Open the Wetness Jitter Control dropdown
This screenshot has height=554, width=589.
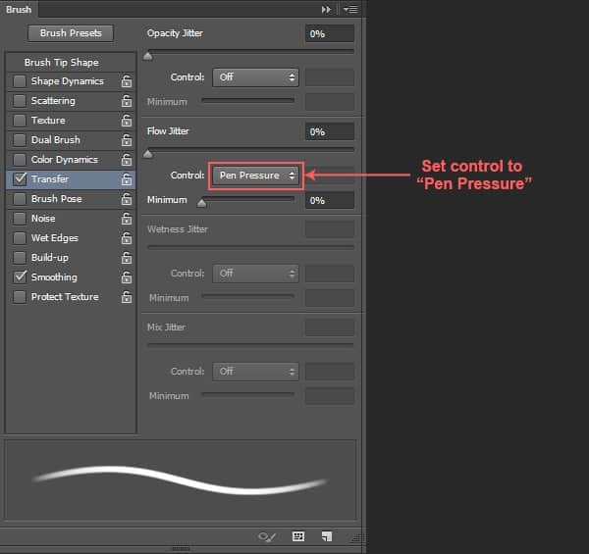coord(255,274)
